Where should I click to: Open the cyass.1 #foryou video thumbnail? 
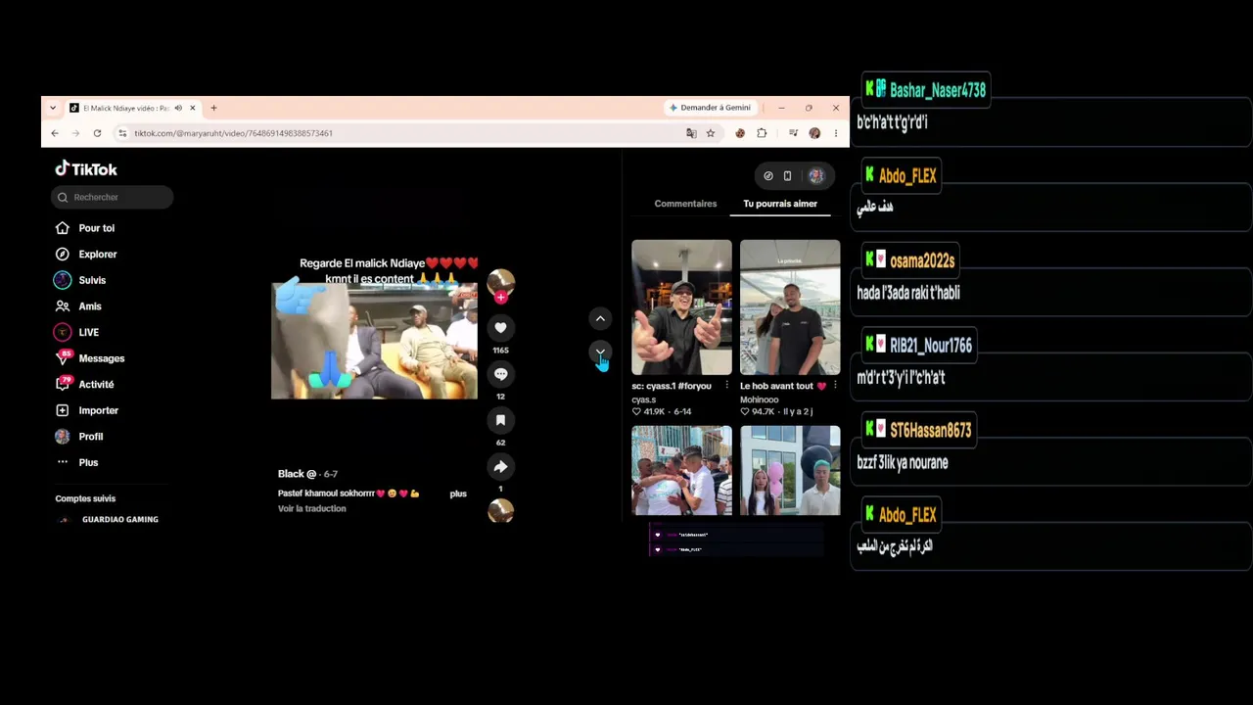[x=681, y=307]
